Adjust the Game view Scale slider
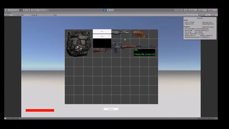The height and width of the screenshot is (129, 229). (44, 15)
